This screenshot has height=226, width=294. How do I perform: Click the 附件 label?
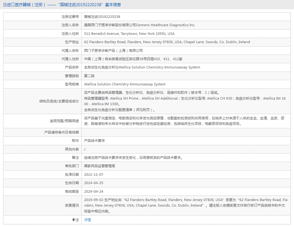coord(76,141)
